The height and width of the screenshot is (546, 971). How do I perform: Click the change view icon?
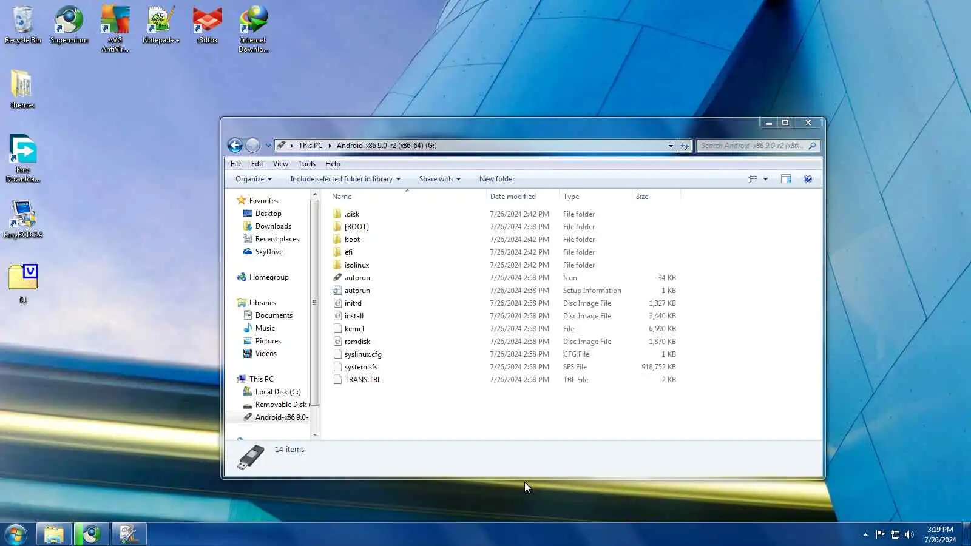pyautogui.click(x=753, y=179)
